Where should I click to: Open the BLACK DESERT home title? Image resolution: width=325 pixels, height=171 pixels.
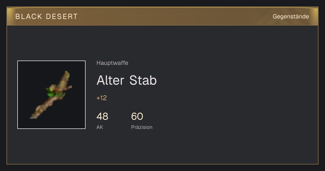tap(47, 17)
